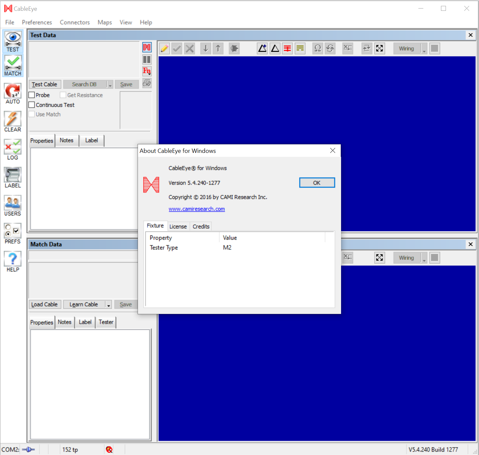The image size is (479, 455).
Task: Click the down arrow icon in toolbar
Action: click(206, 48)
